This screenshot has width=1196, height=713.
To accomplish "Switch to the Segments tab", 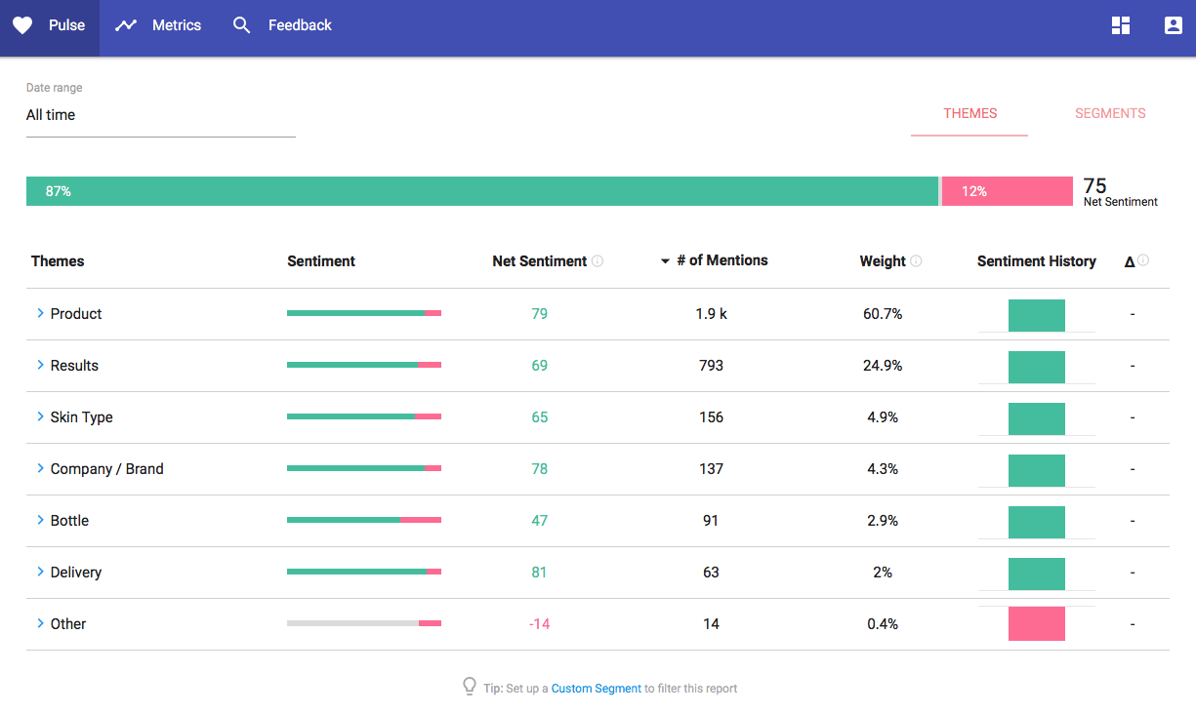I will 1110,113.
